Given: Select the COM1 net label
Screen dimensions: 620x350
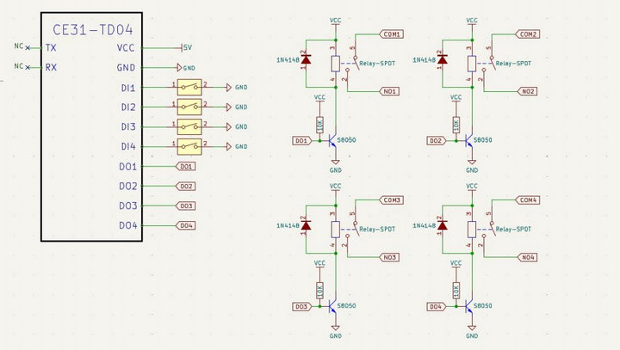Looking at the screenshot, I should coord(392,34).
